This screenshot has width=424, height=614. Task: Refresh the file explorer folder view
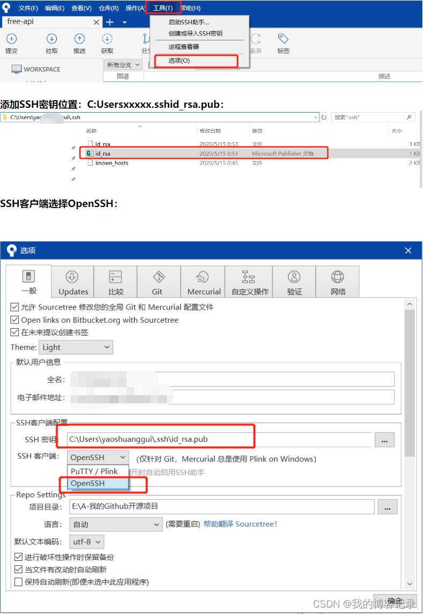[x=324, y=117]
